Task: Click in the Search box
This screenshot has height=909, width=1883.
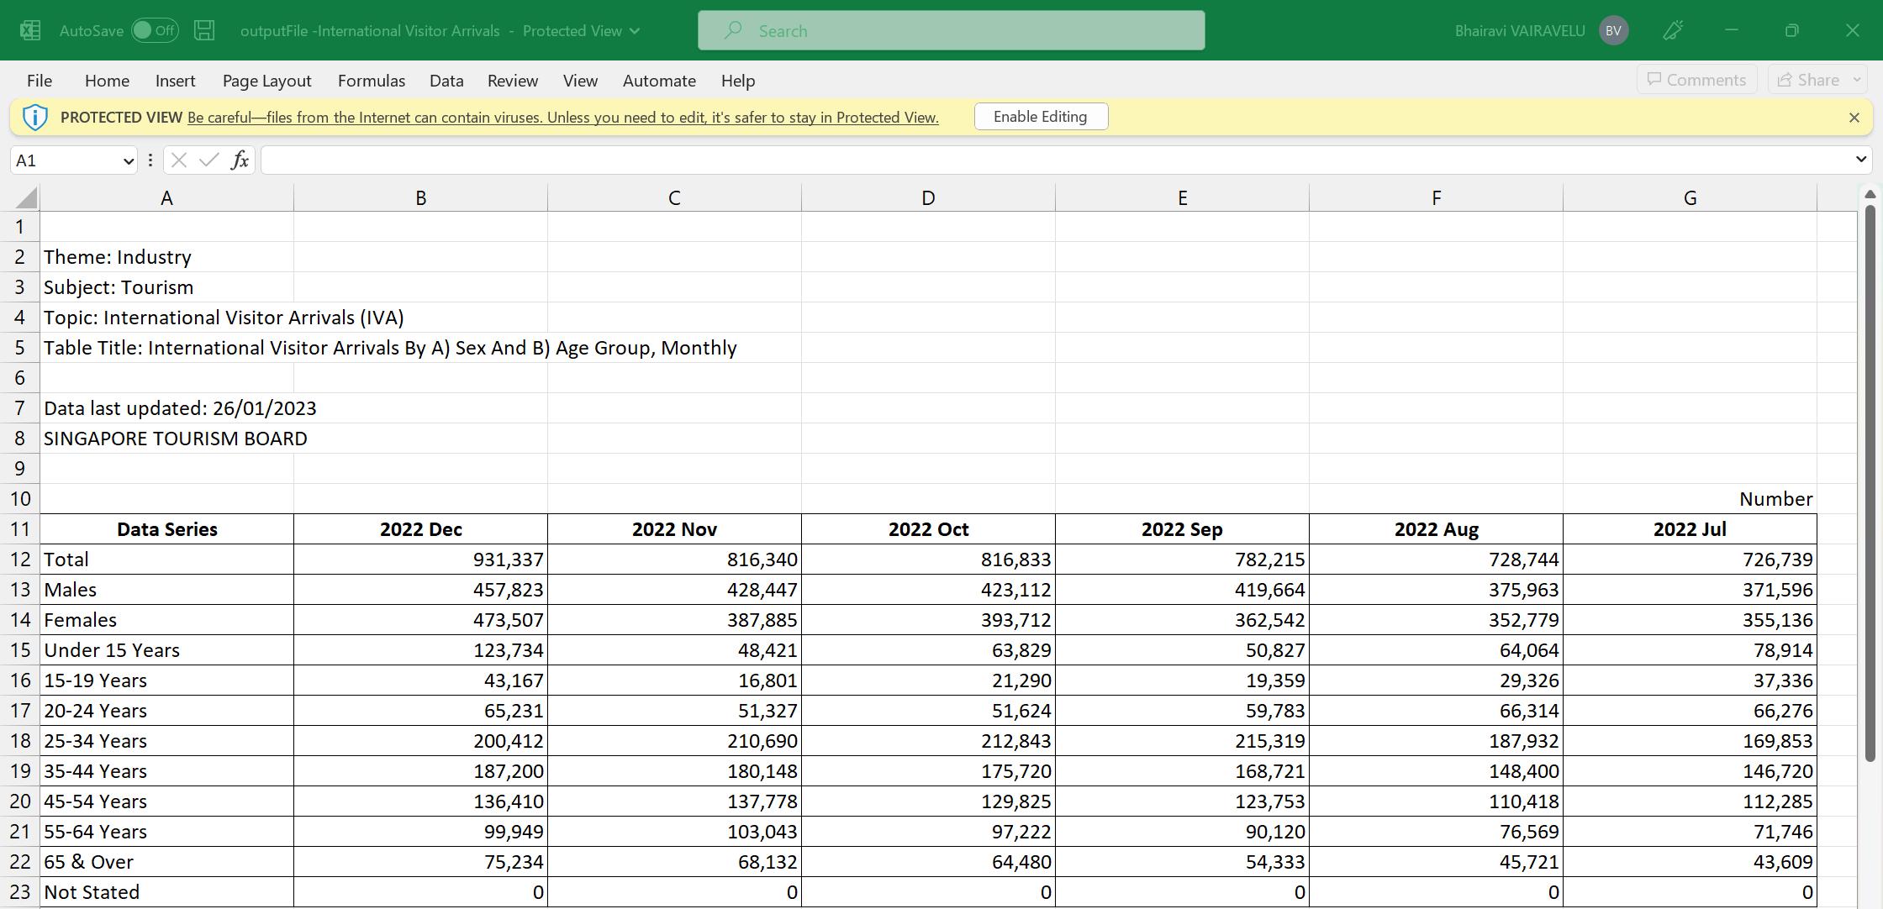Action: tap(951, 31)
